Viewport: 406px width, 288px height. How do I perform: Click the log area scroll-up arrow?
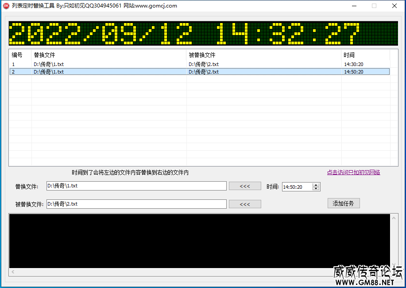coord(394,218)
